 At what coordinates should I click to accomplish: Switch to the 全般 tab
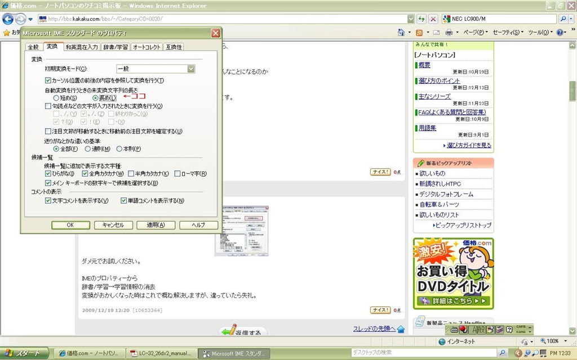(x=33, y=47)
